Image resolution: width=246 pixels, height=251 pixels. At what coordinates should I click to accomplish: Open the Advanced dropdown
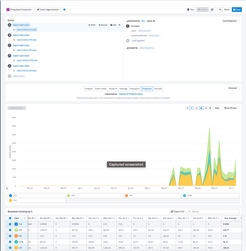(x=233, y=88)
